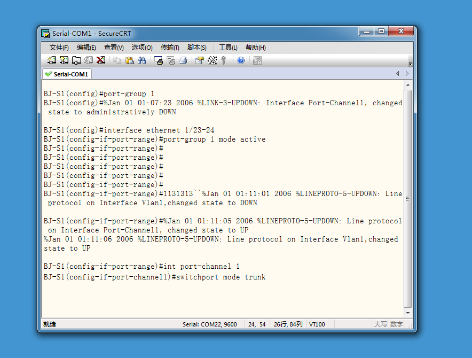Click status bar 'Serial: COM22, 9600'
The width and height of the screenshot is (472, 358).
coord(209,324)
